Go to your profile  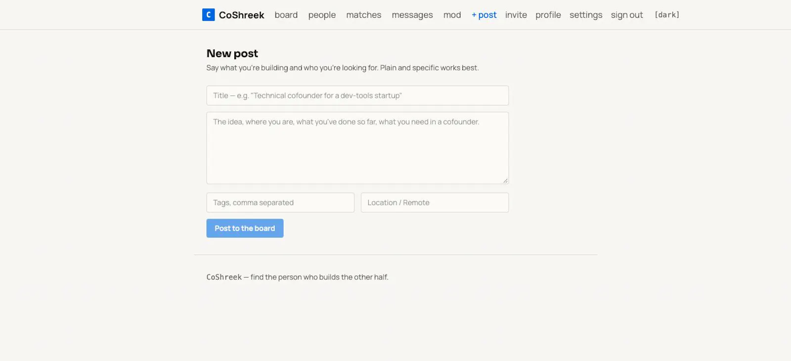[x=548, y=15]
